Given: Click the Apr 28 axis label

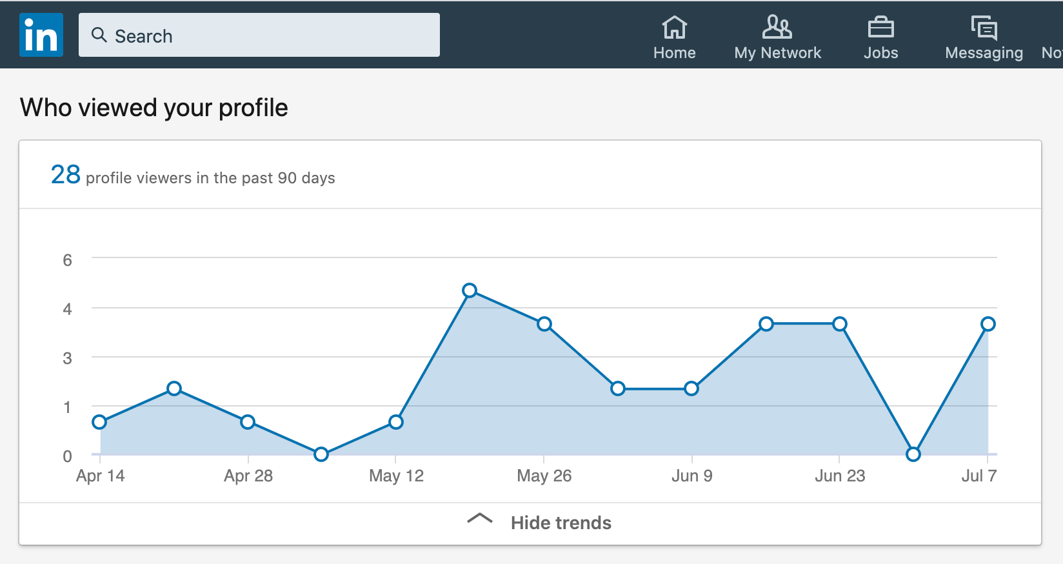Looking at the screenshot, I should pyautogui.click(x=248, y=476).
